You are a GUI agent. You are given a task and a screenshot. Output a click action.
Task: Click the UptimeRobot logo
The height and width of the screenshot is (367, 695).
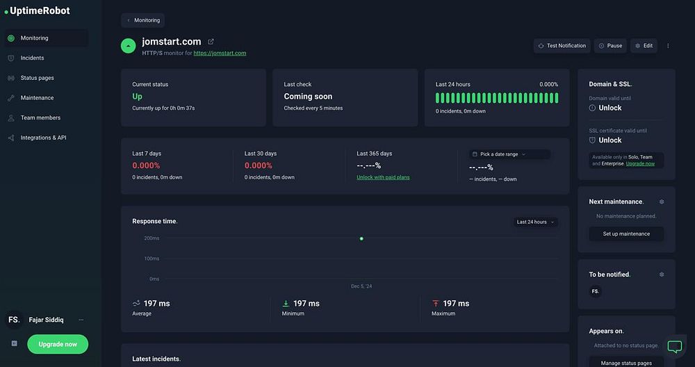[x=37, y=11]
